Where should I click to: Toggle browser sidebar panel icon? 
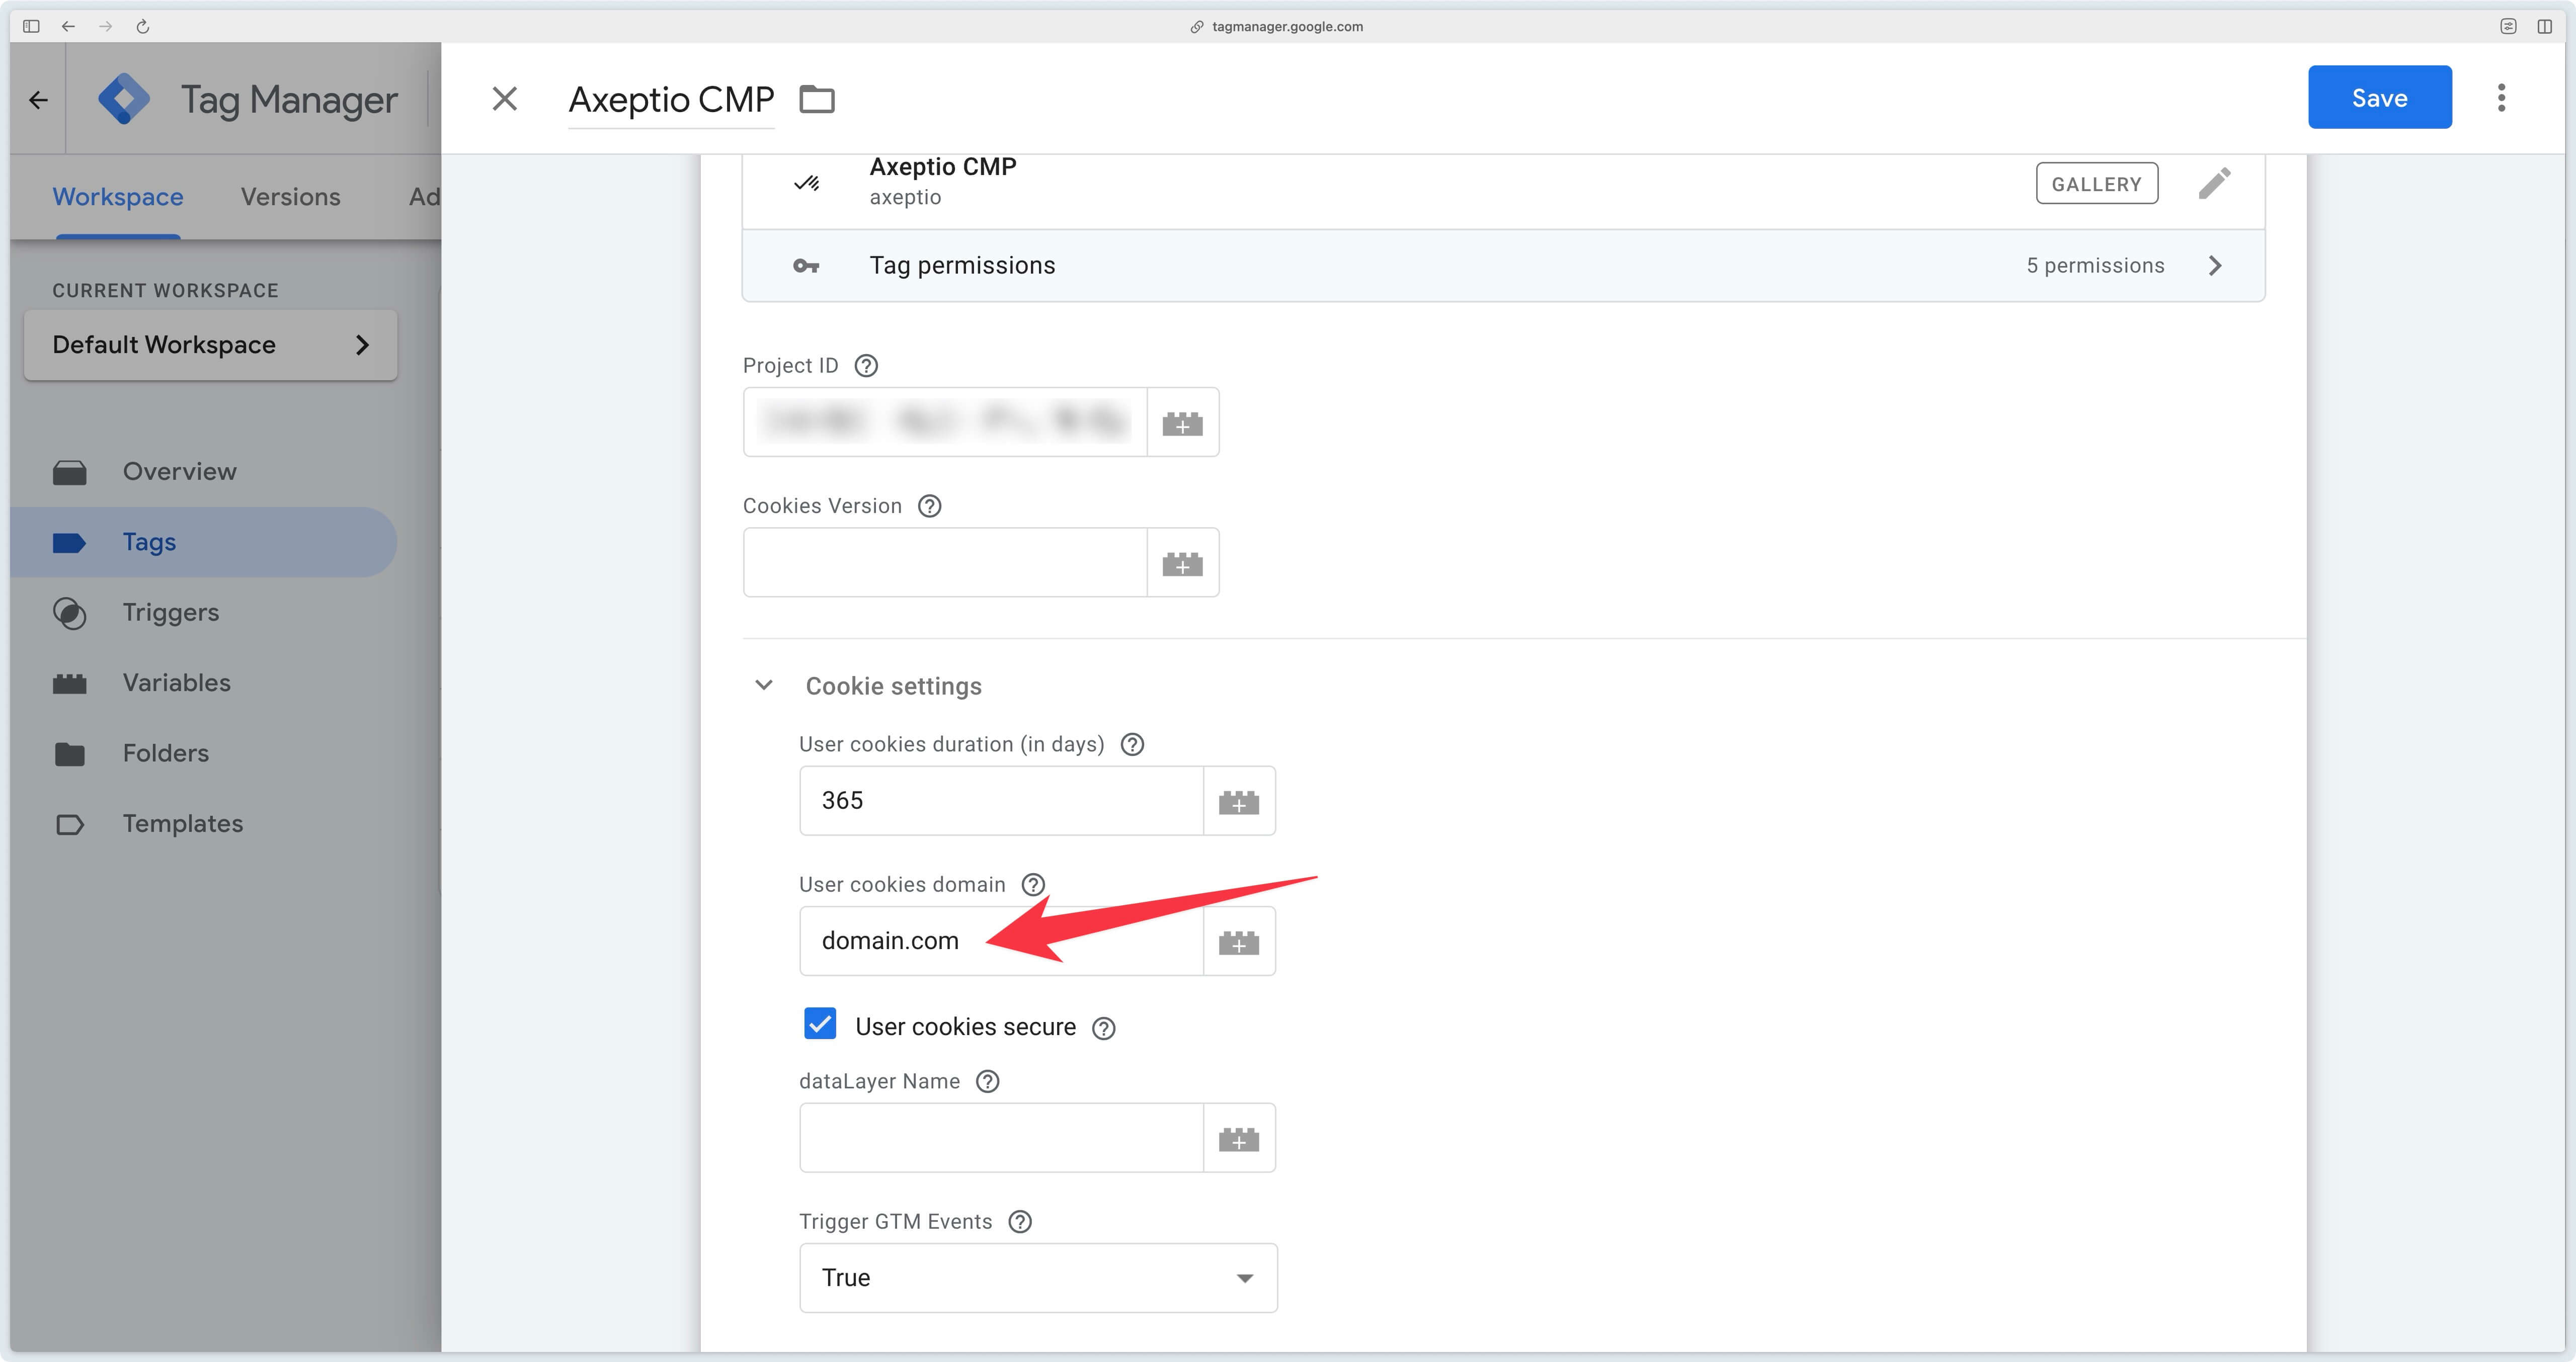[x=31, y=26]
